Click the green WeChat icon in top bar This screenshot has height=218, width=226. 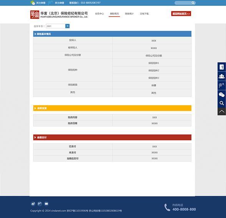(x=33, y=3)
